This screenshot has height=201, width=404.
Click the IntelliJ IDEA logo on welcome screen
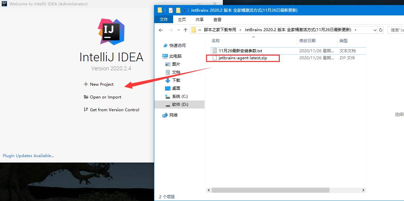tap(111, 32)
